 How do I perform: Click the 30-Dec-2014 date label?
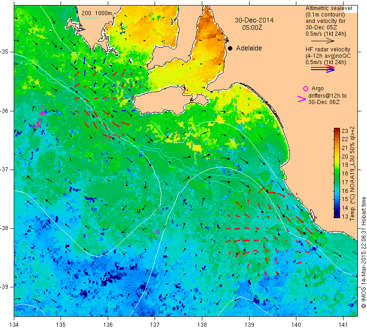[254, 20]
